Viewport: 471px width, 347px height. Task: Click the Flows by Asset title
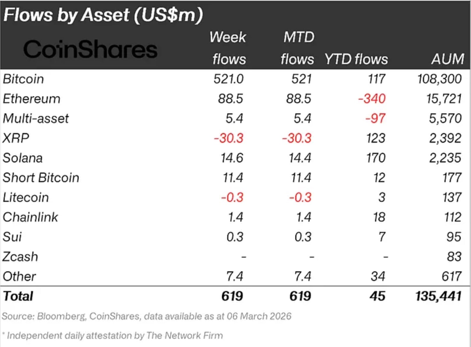point(103,15)
